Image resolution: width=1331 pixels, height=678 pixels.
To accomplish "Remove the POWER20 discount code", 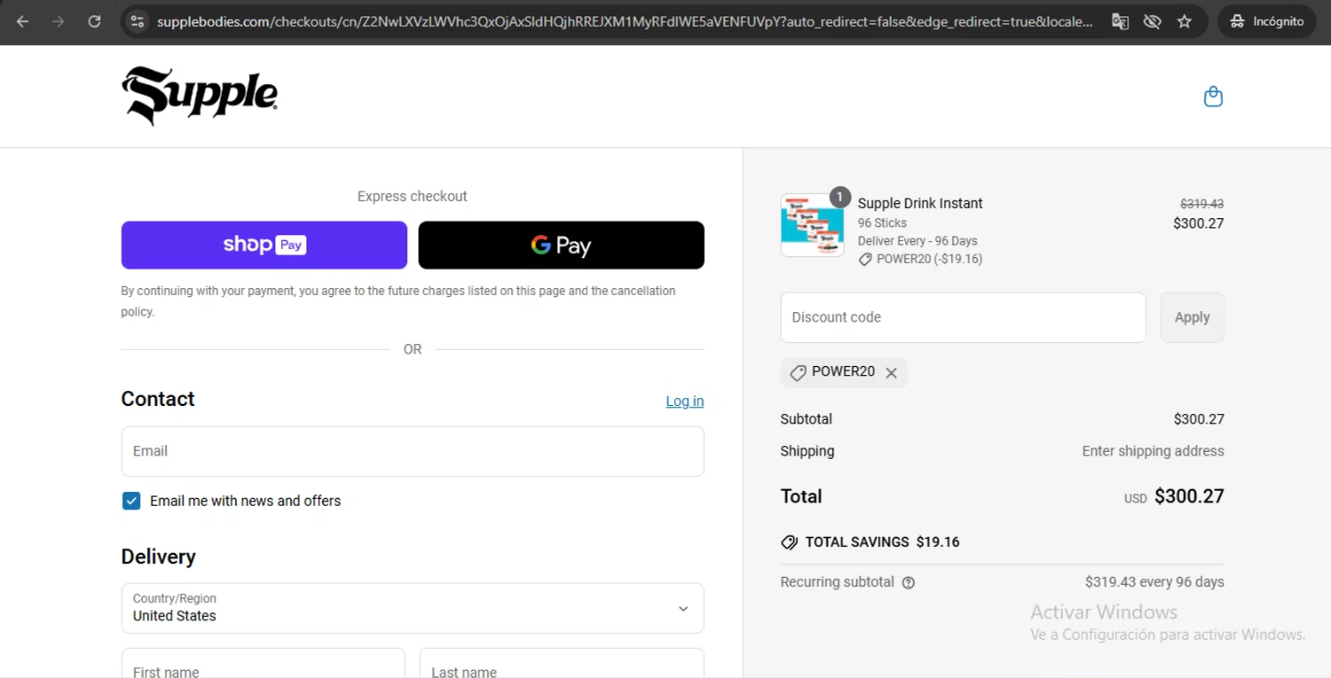I will (x=891, y=373).
